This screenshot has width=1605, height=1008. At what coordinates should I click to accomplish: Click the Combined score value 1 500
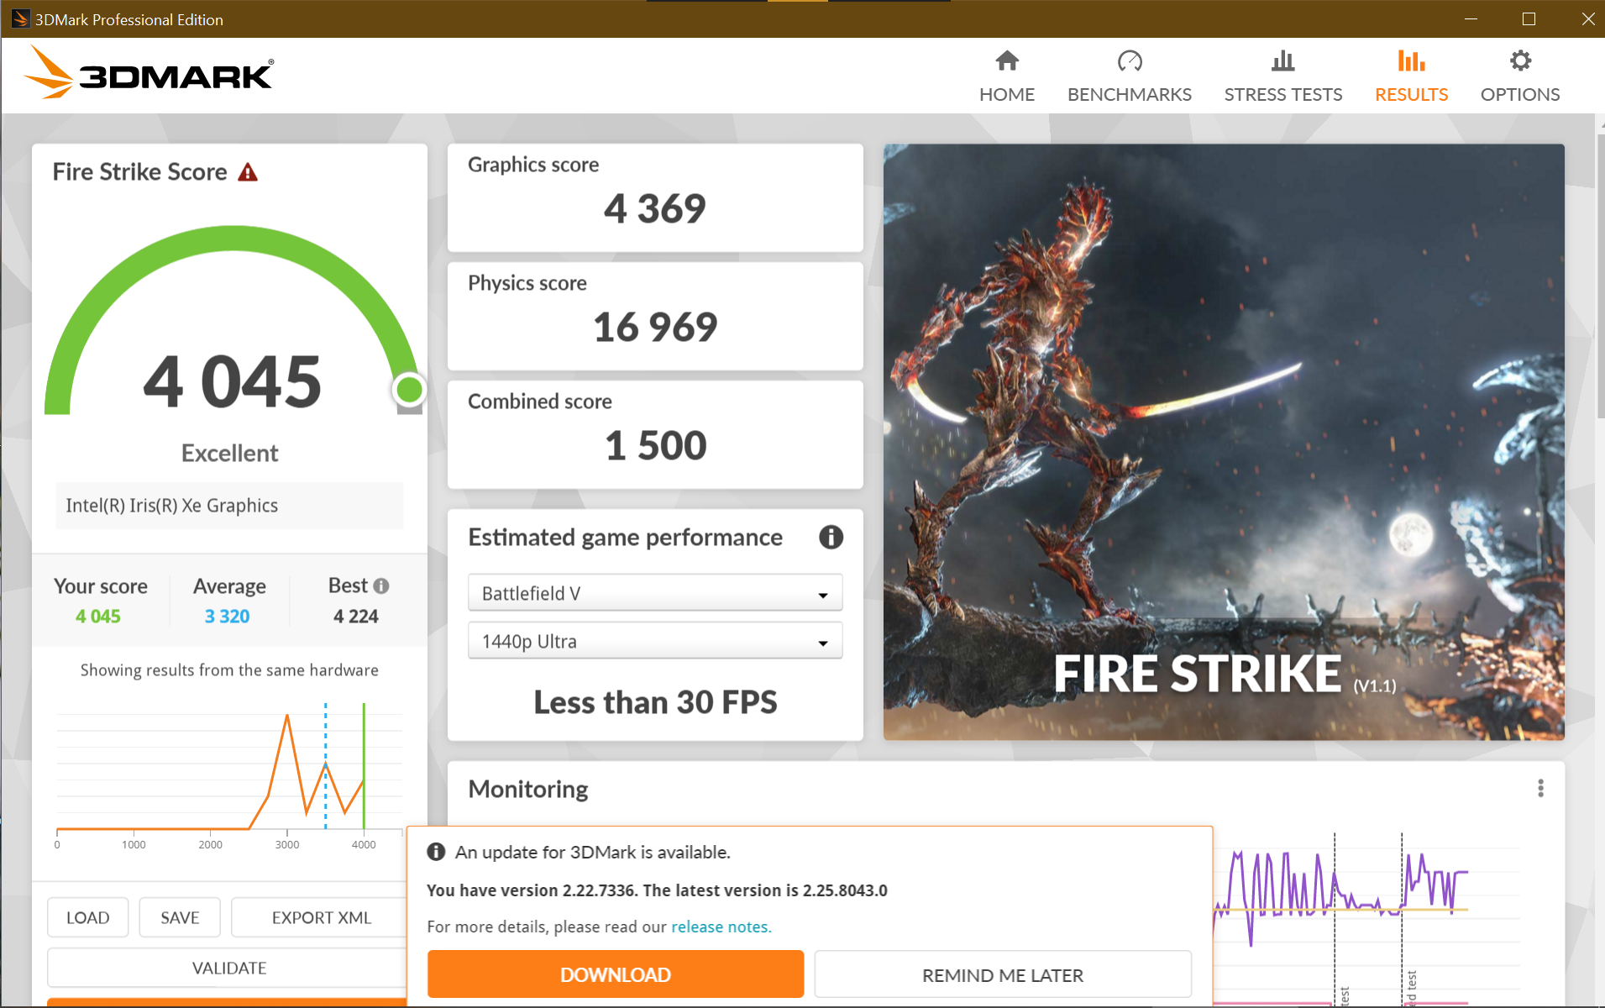point(655,445)
